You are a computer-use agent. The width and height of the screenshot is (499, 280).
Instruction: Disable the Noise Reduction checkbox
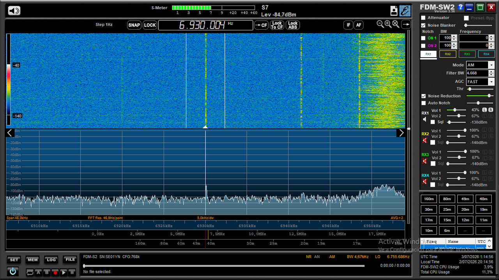[424, 96]
